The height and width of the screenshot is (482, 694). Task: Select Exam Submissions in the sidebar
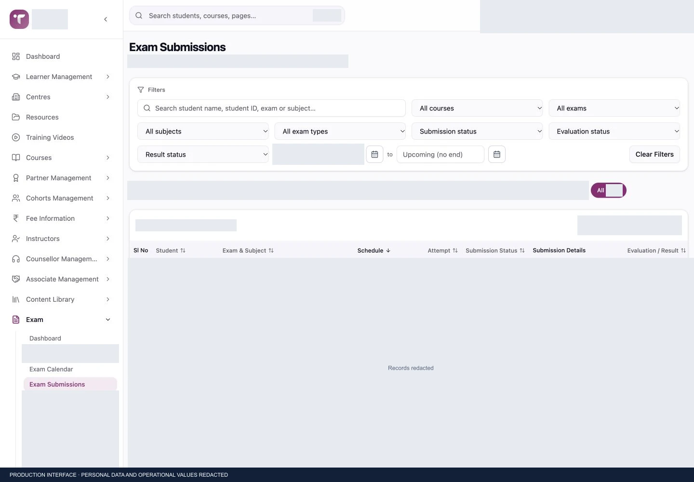tap(70, 384)
